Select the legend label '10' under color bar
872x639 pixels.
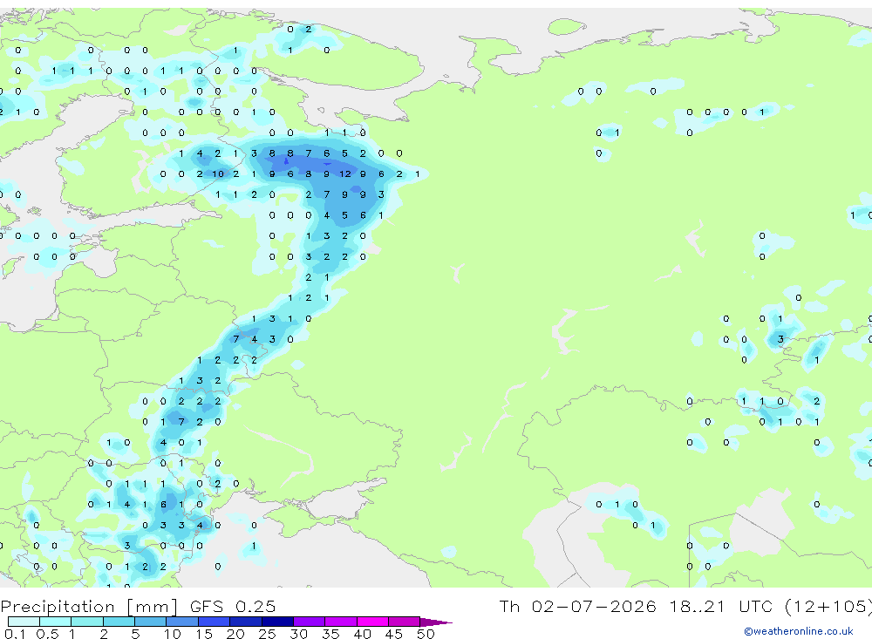pyautogui.click(x=173, y=634)
